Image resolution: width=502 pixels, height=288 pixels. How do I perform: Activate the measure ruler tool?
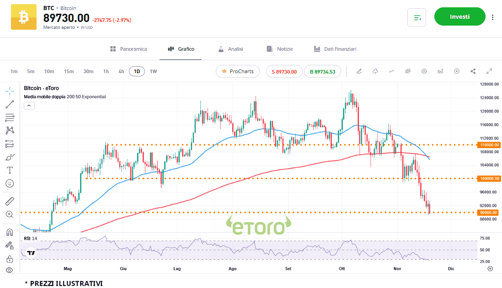pos(10,201)
